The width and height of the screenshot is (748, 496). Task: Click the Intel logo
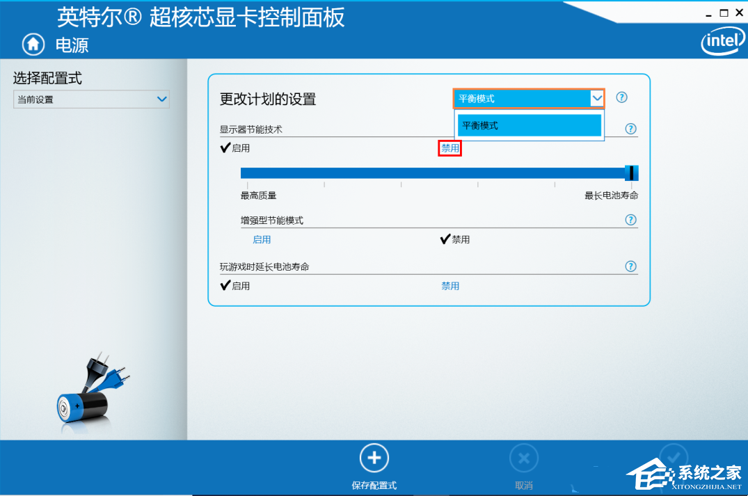pos(724,42)
